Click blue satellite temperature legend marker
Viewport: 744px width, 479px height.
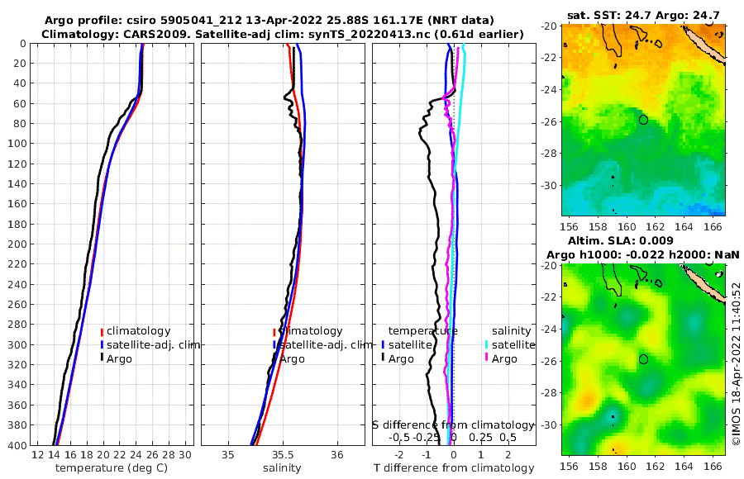[383, 345]
